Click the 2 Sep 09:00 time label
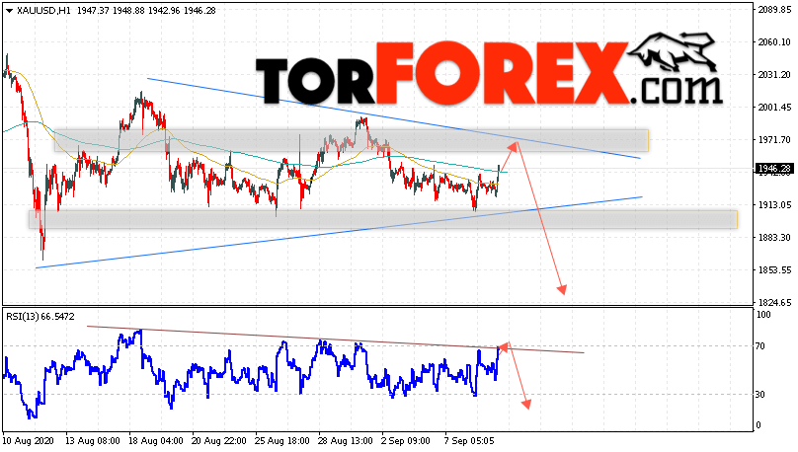Screen dimensions: 798x452 point(406,441)
